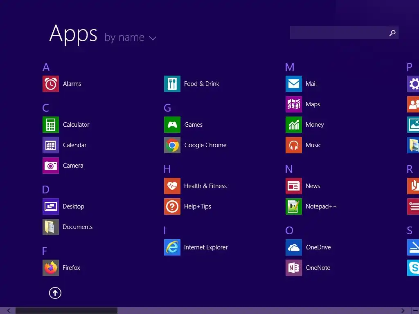Click the horizontal scrollbar thumb
The height and width of the screenshot is (314, 419).
point(66,311)
